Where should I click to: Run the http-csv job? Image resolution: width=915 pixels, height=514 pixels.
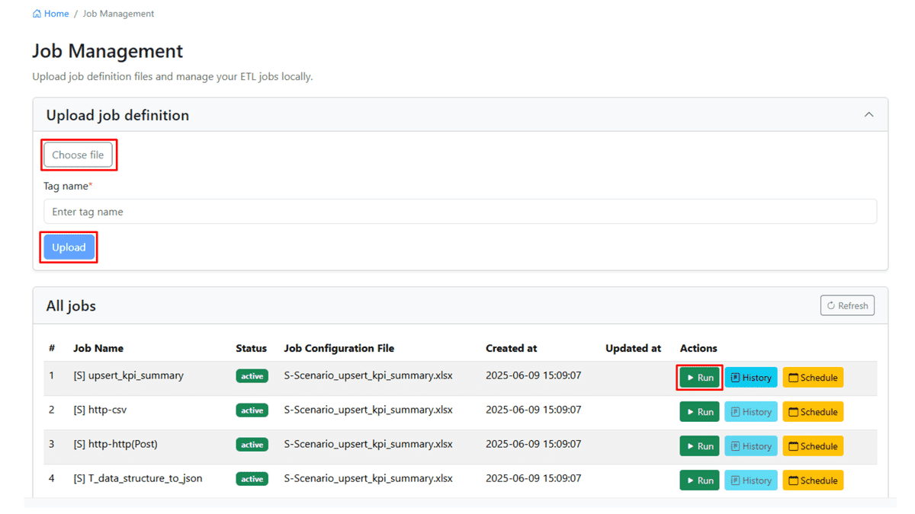click(x=699, y=412)
